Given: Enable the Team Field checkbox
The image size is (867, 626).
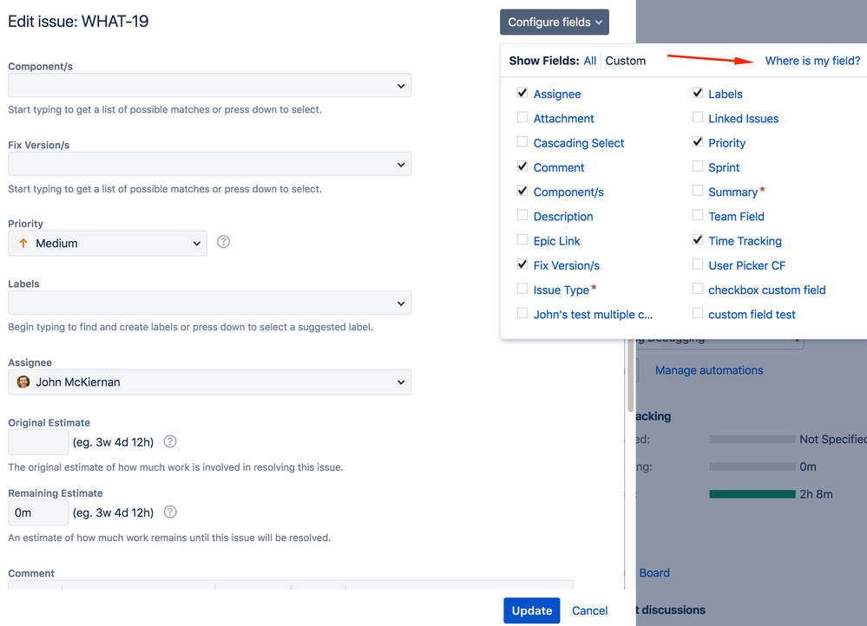Looking at the screenshot, I should pyautogui.click(x=698, y=215).
